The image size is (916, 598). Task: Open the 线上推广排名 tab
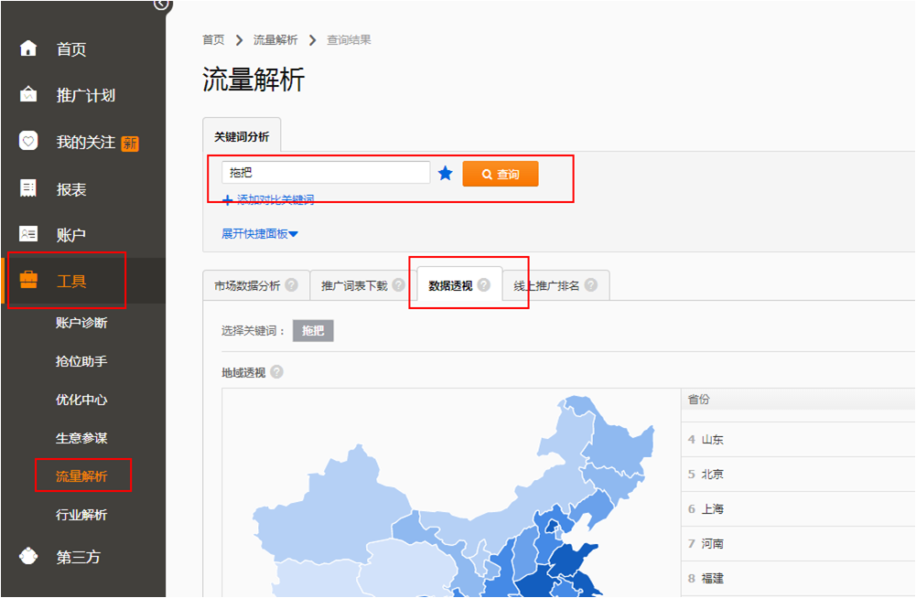click(x=546, y=285)
